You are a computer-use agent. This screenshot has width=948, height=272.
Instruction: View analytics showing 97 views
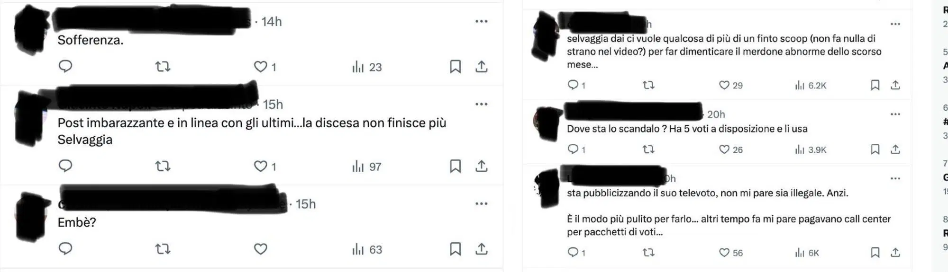(367, 167)
